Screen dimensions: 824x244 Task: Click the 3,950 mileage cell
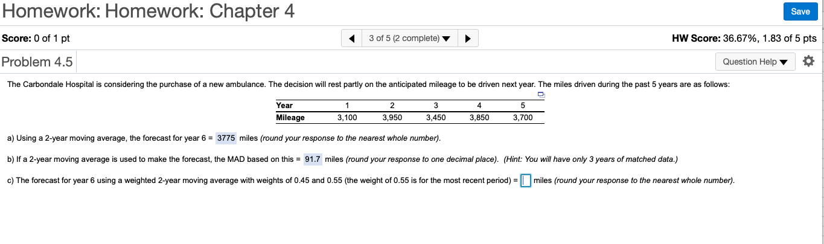coord(392,118)
